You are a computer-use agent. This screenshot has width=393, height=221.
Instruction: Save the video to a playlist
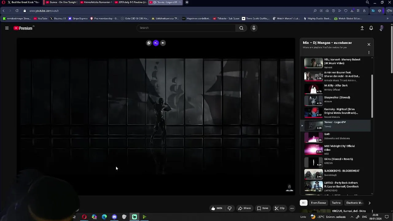tap(263, 208)
